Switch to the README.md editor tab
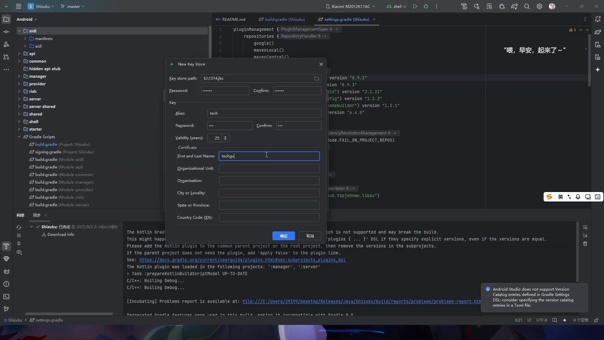Screen dimensions: 604x340 coord(233,19)
